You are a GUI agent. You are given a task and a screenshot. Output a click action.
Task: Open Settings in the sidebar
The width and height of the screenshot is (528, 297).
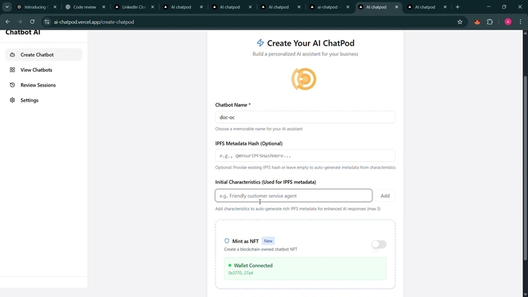44,100
